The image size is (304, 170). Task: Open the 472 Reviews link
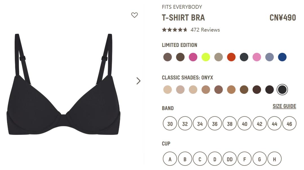pyautogui.click(x=205, y=30)
